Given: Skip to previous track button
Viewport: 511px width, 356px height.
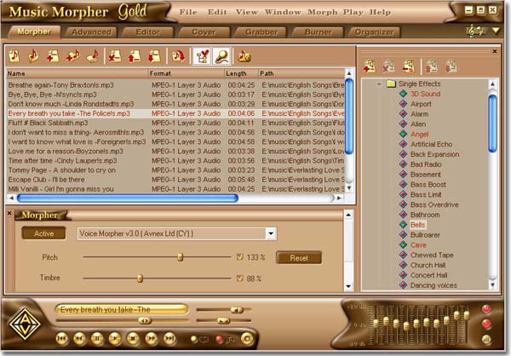Looking at the screenshot, I should coord(61,339).
